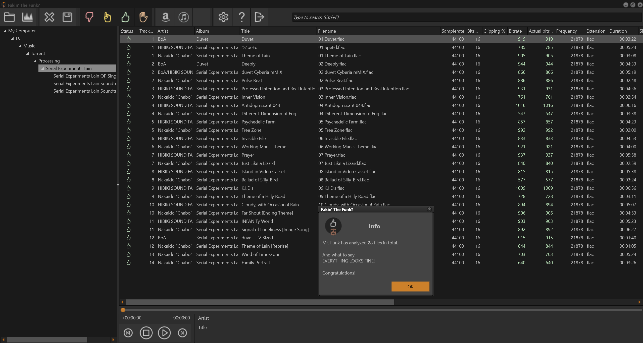The height and width of the screenshot is (343, 643).
Task: Click the spectrum analyzer toolbar icon
Action: tap(27, 17)
